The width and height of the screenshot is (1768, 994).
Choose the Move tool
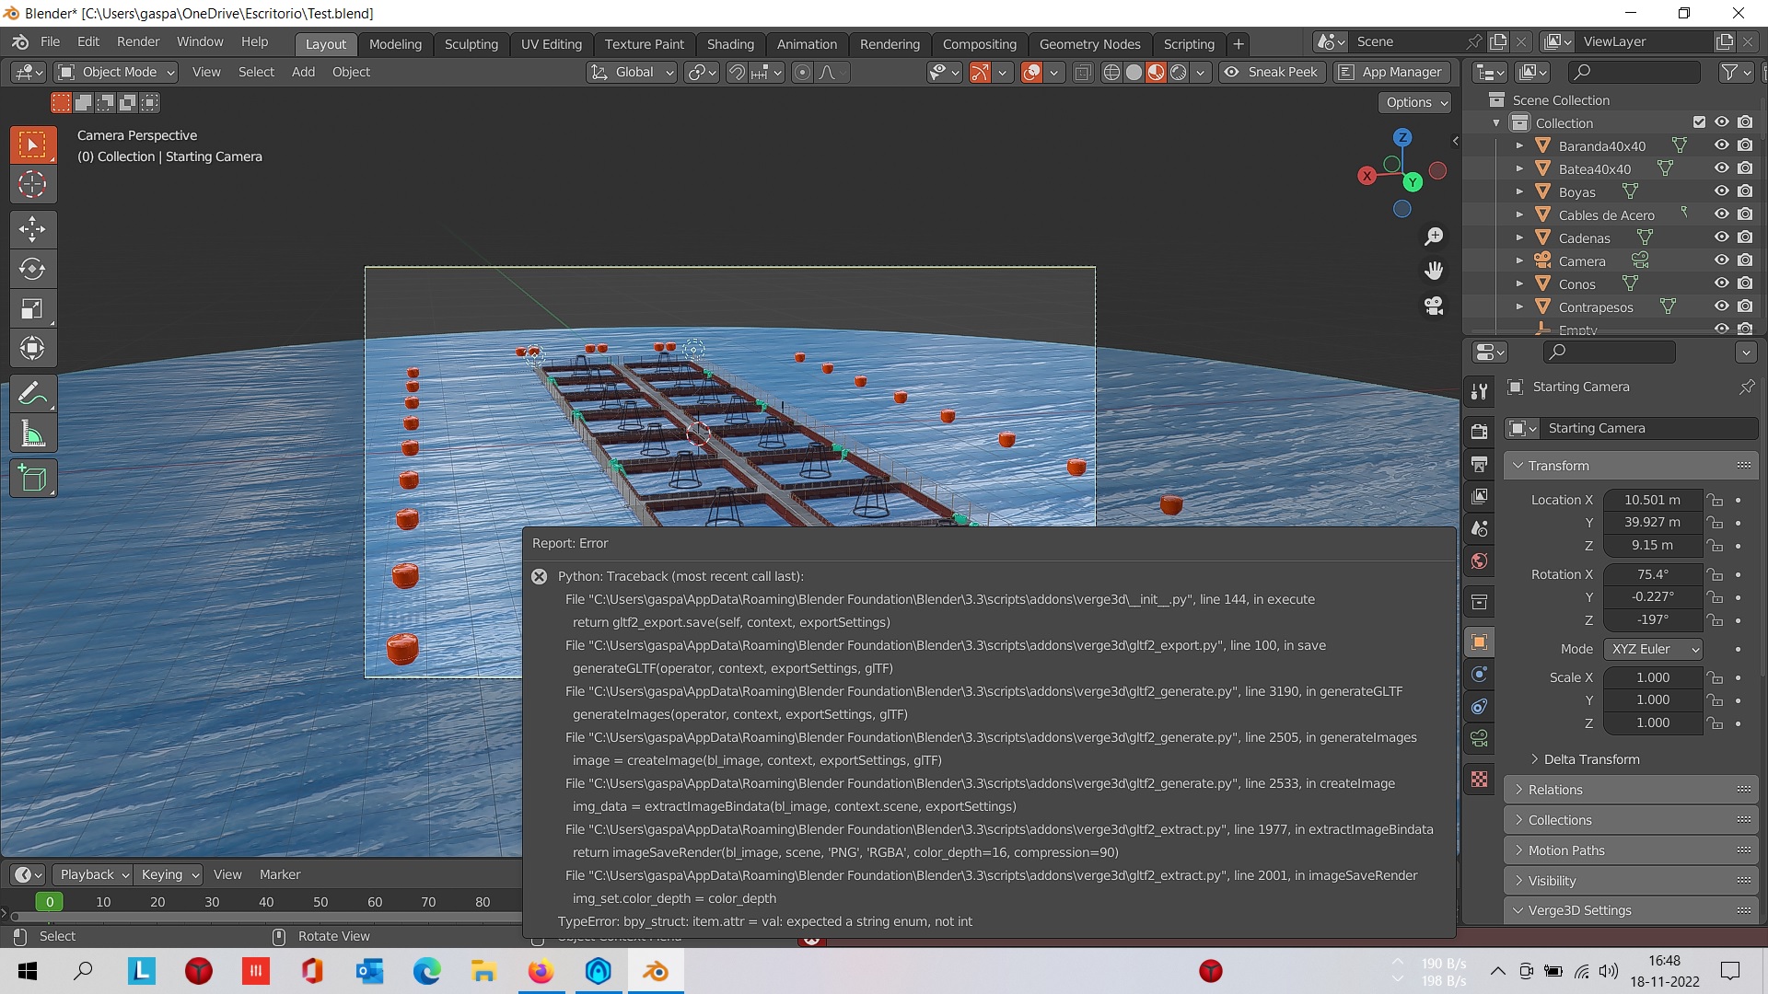pos(33,229)
